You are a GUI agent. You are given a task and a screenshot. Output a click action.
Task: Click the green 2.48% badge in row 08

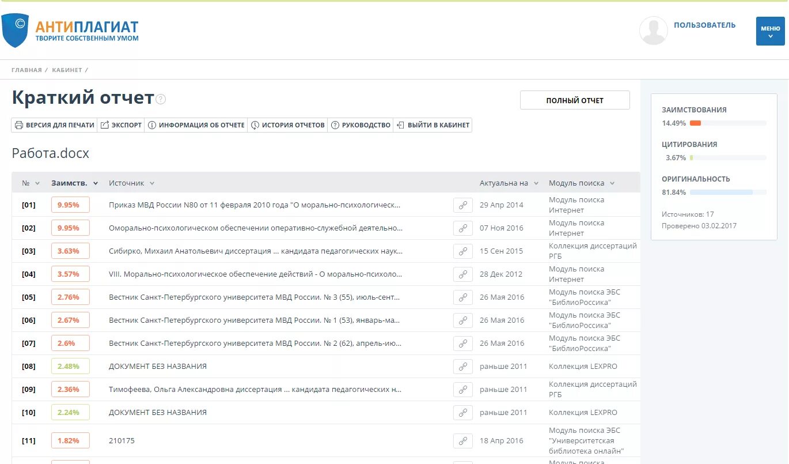[x=70, y=367]
